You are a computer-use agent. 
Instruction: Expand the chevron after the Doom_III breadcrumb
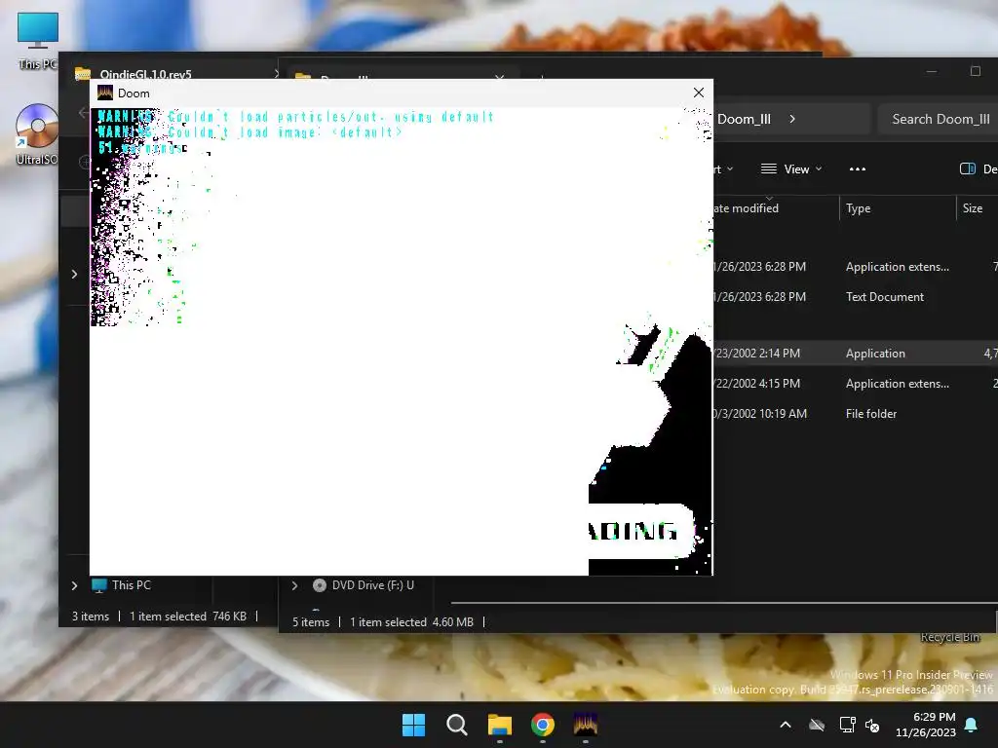click(x=792, y=119)
